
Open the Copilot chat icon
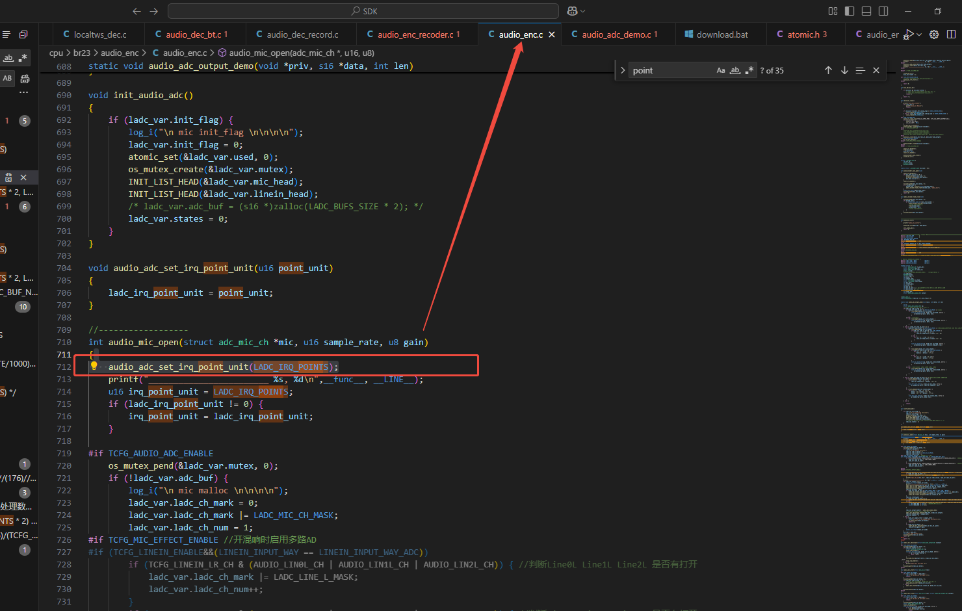pyautogui.click(x=572, y=11)
